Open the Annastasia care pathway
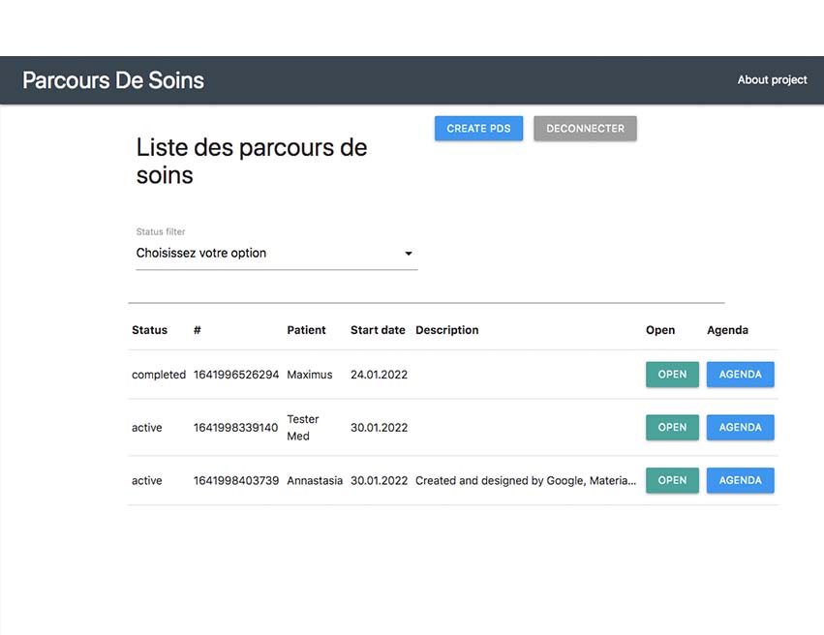This screenshot has width=824, height=635. point(672,481)
